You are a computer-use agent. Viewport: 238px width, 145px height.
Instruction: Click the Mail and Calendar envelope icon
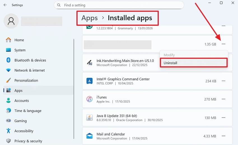coord(89,136)
